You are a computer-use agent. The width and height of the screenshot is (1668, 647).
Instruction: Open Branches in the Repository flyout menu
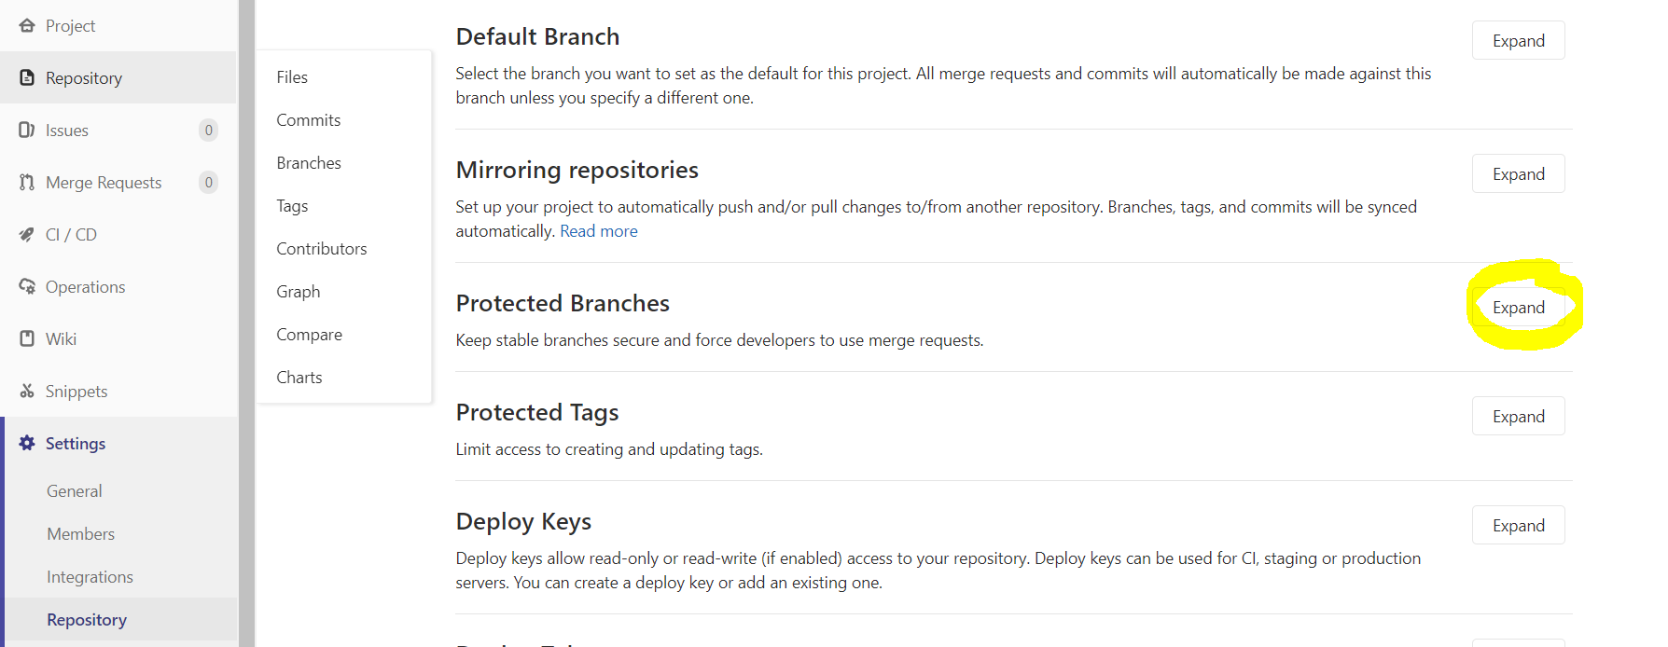pyautogui.click(x=309, y=163)
